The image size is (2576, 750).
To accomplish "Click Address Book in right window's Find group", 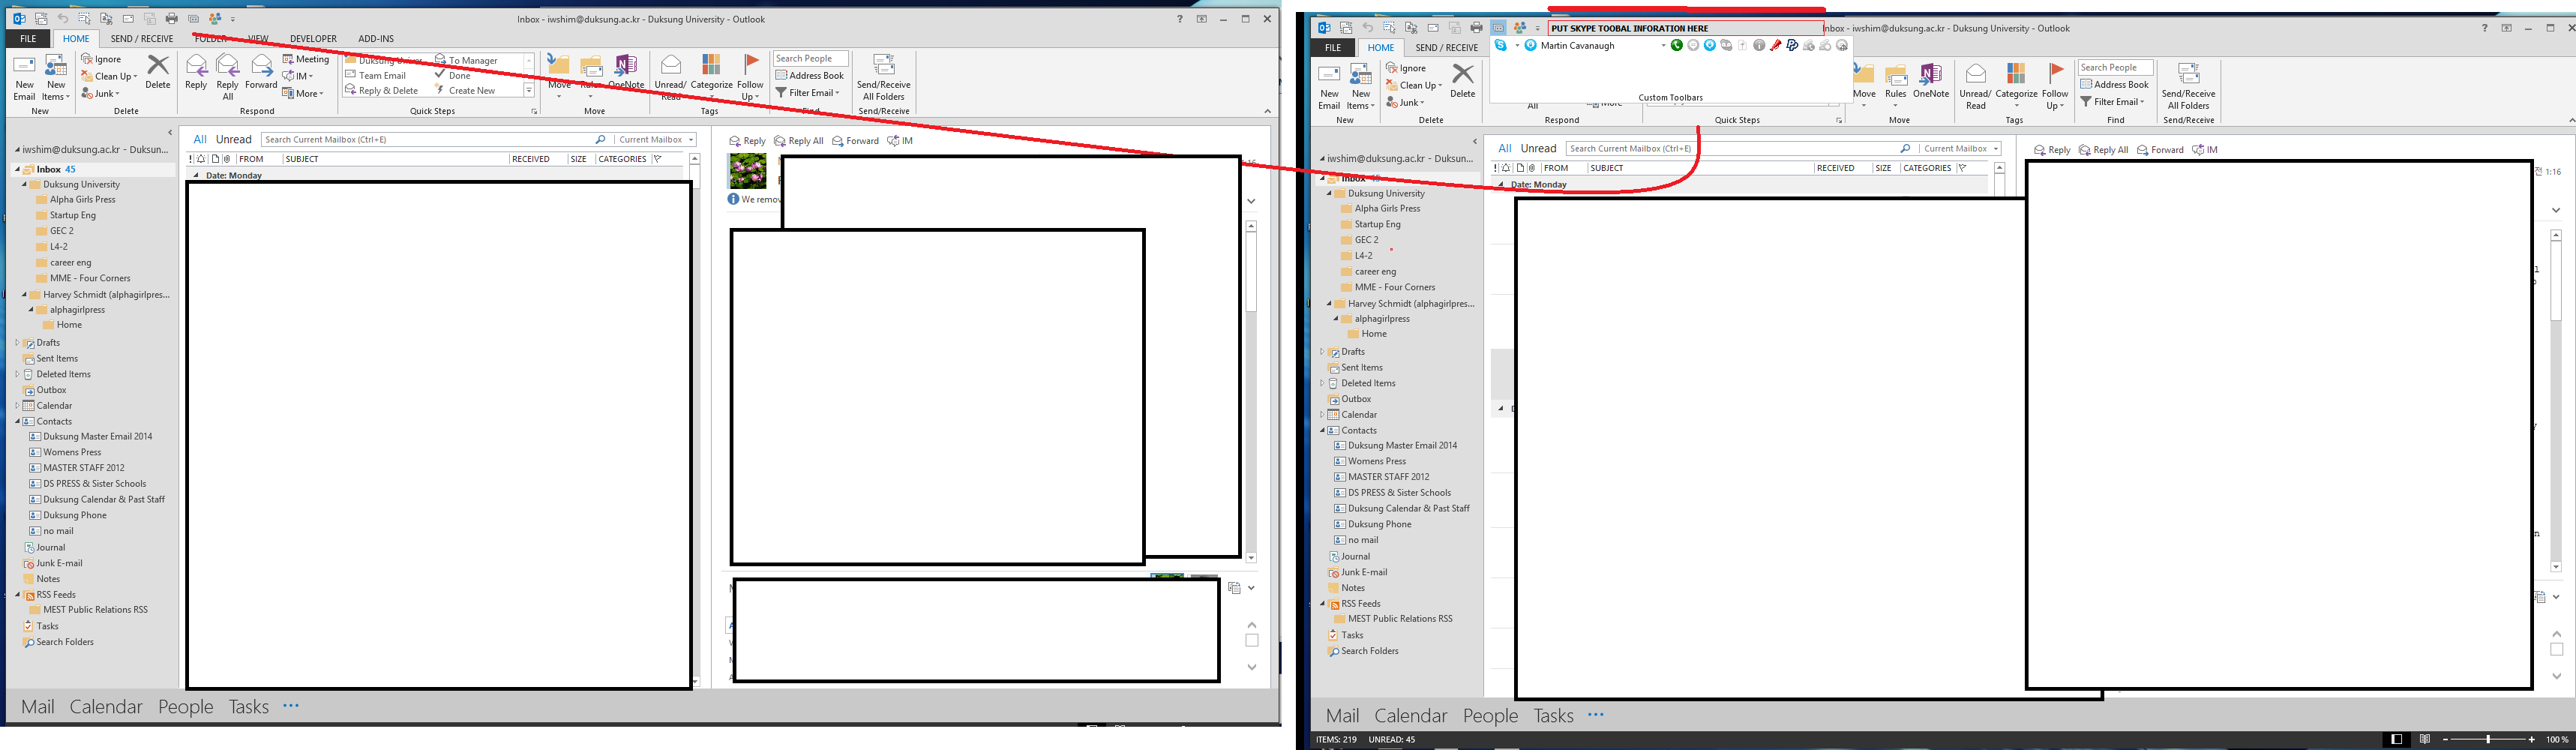I will tap(2115, 84).
